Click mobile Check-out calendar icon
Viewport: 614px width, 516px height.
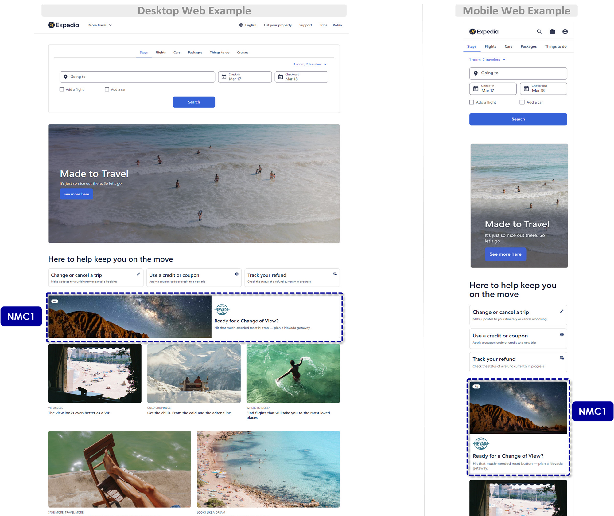[526, 89]
